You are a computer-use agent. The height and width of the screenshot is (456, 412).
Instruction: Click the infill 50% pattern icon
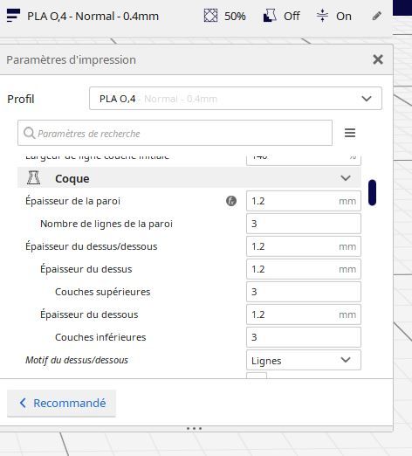click(210, 16)
